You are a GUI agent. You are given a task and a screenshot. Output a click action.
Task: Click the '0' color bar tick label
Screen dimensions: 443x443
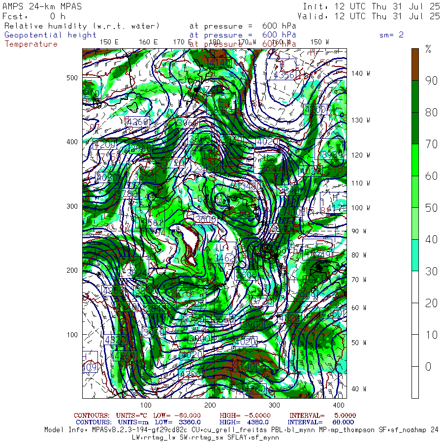coord(428,367)
